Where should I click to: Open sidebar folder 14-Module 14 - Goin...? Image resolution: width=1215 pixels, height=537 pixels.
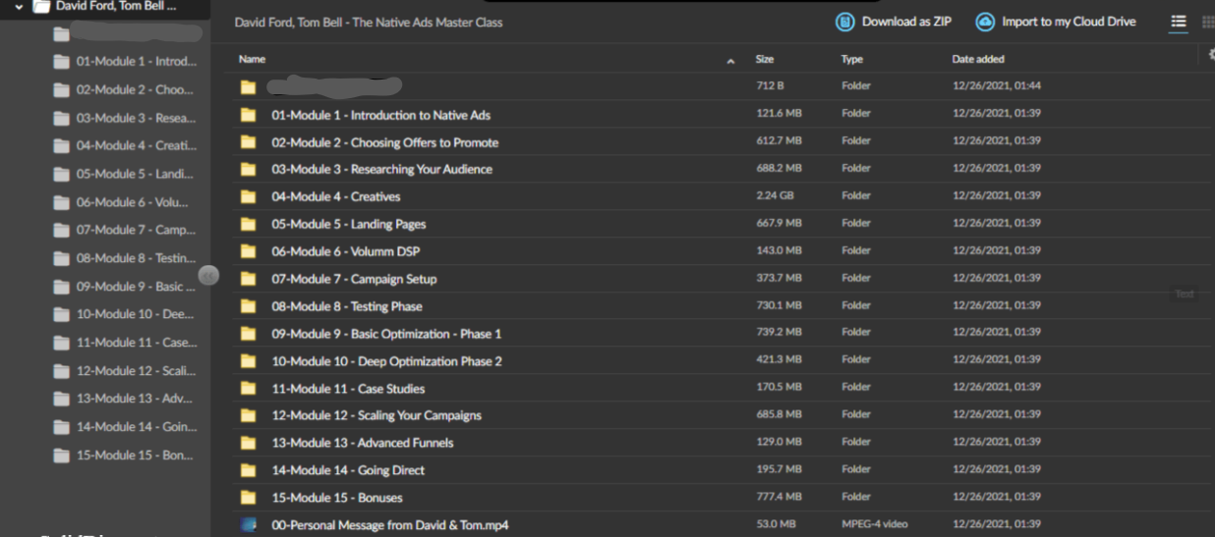(125, 427)
